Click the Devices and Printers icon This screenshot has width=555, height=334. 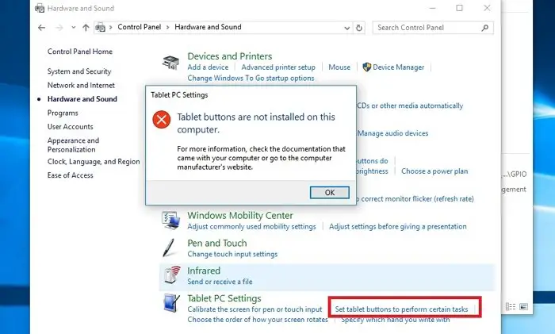click(170, 63)
